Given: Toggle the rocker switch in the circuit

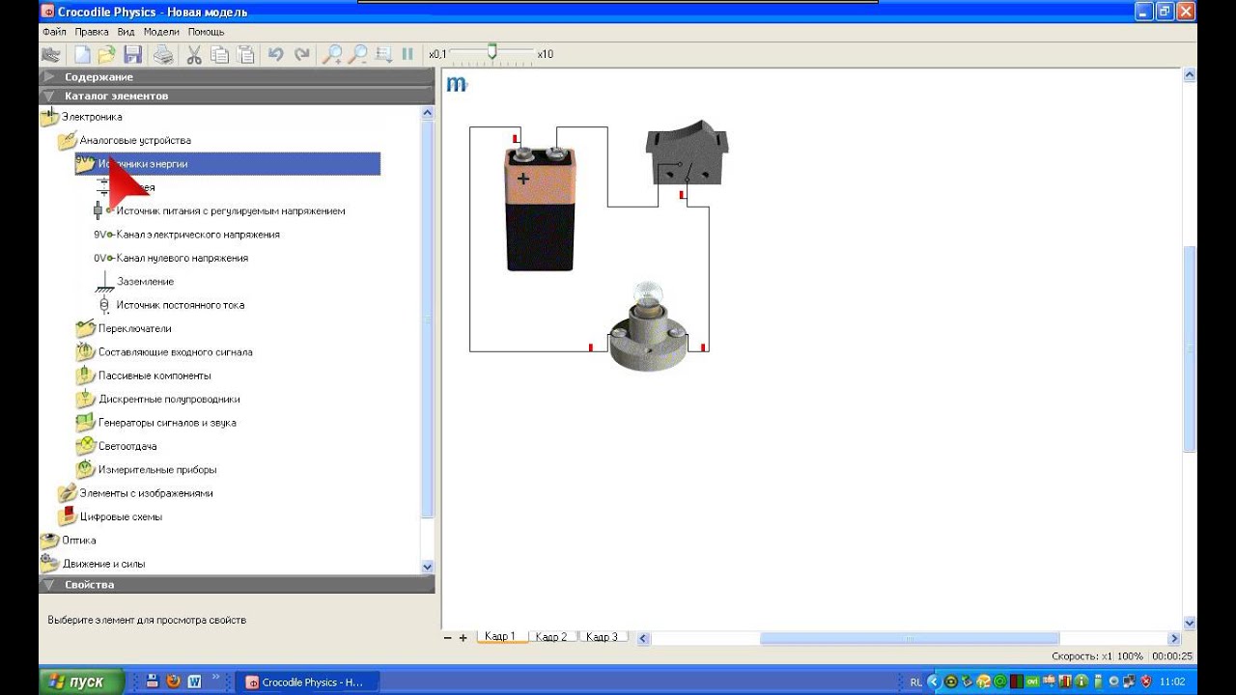Looking at the screenshot, I should [x=687, y=154].
